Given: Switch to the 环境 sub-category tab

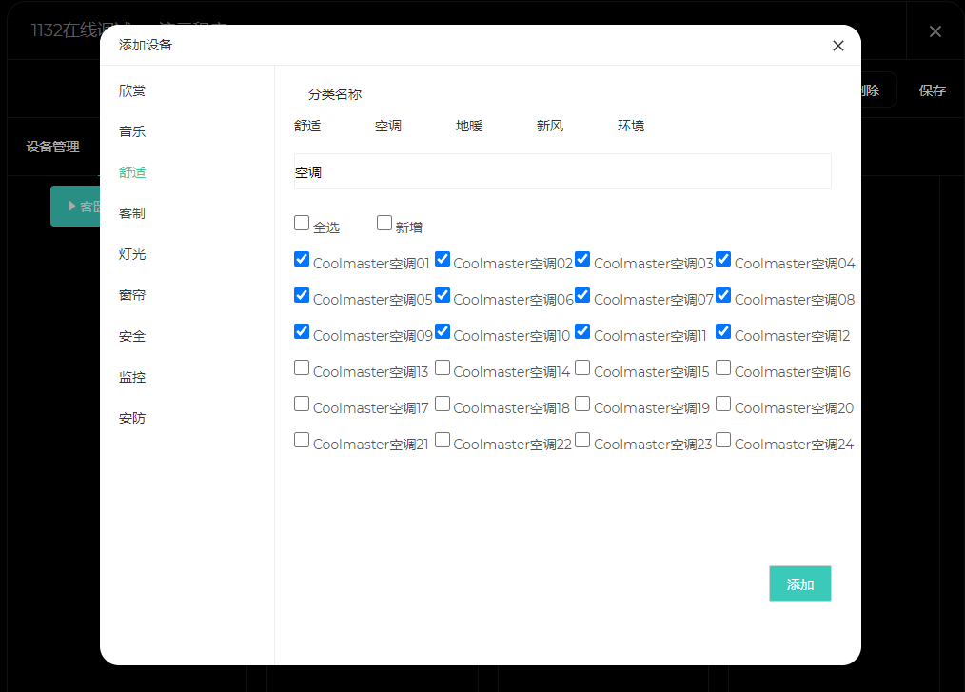Looking at the screenshot, I should (631, 126).
